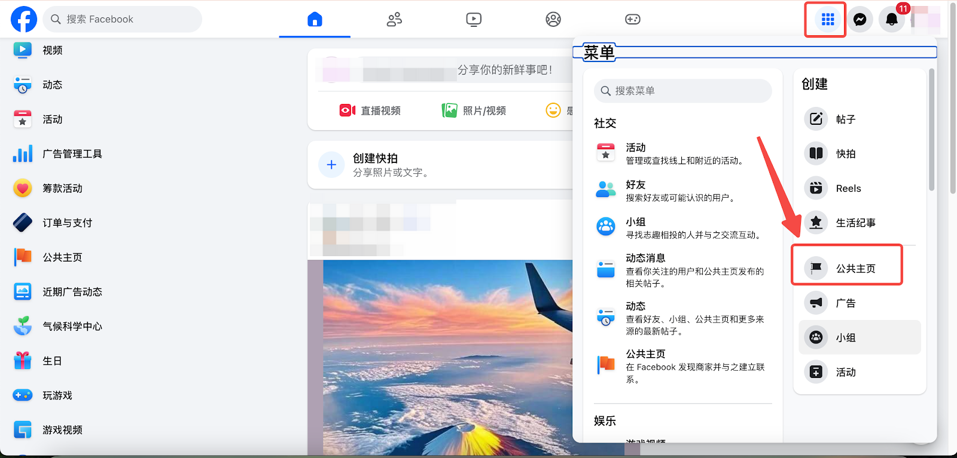Click the 搜索菜单 search box
The height and width of the screenshot is (458, 957).
[x=682, y=91]
